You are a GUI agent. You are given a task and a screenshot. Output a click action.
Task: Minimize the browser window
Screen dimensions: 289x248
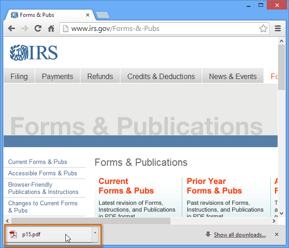[249, 5]
